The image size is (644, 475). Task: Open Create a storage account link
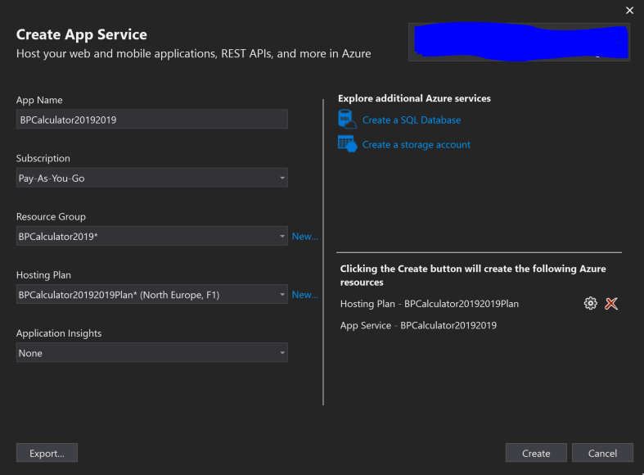(x=416, y=145)
